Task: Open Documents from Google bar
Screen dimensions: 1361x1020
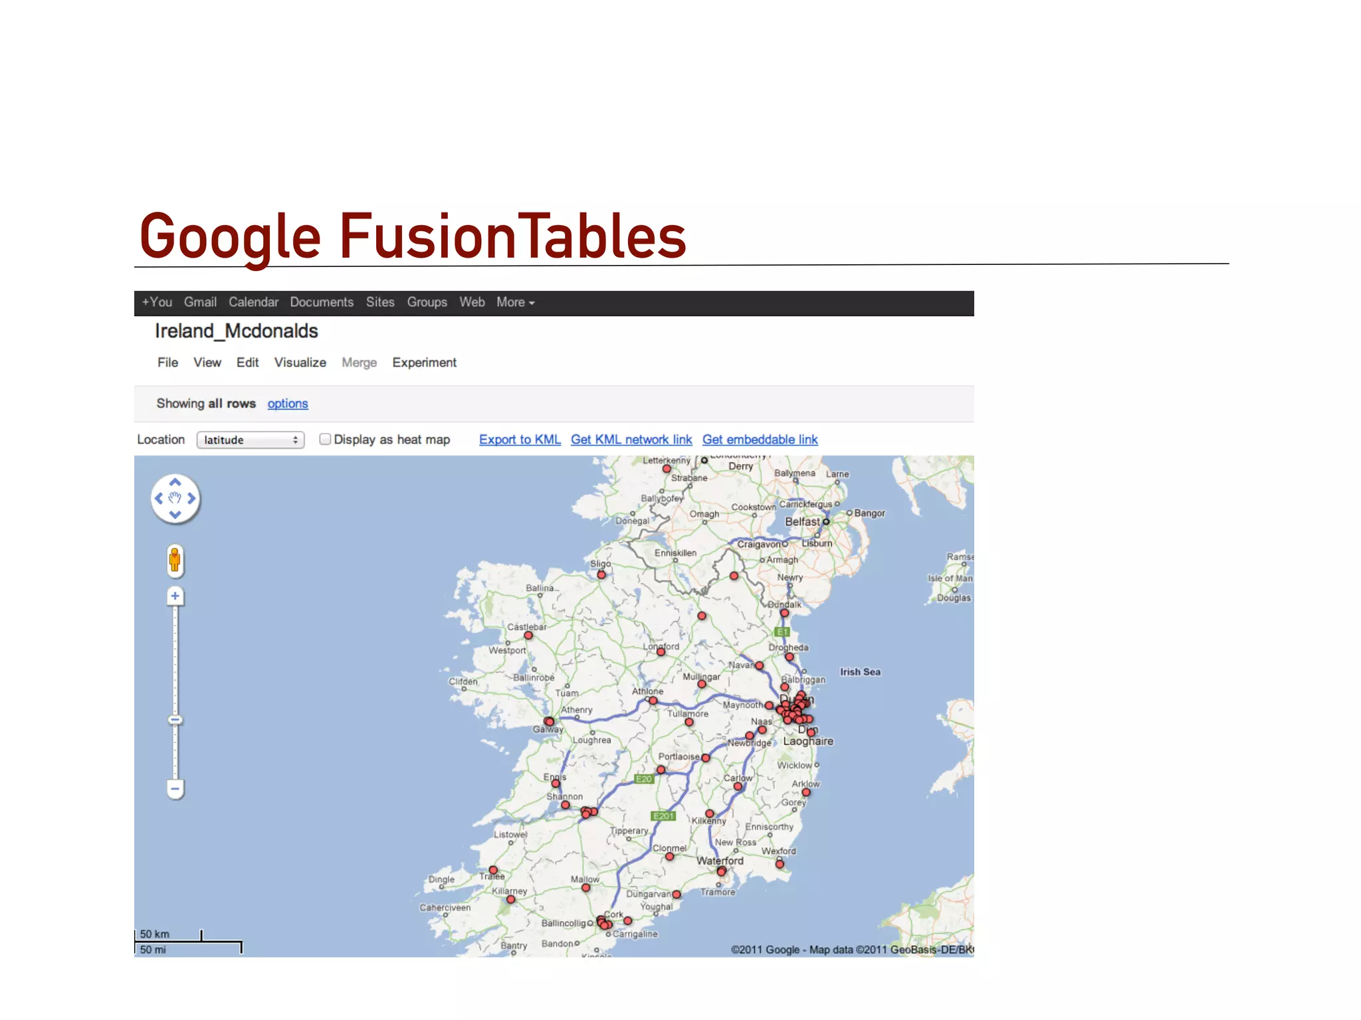Action: [322, 302]
